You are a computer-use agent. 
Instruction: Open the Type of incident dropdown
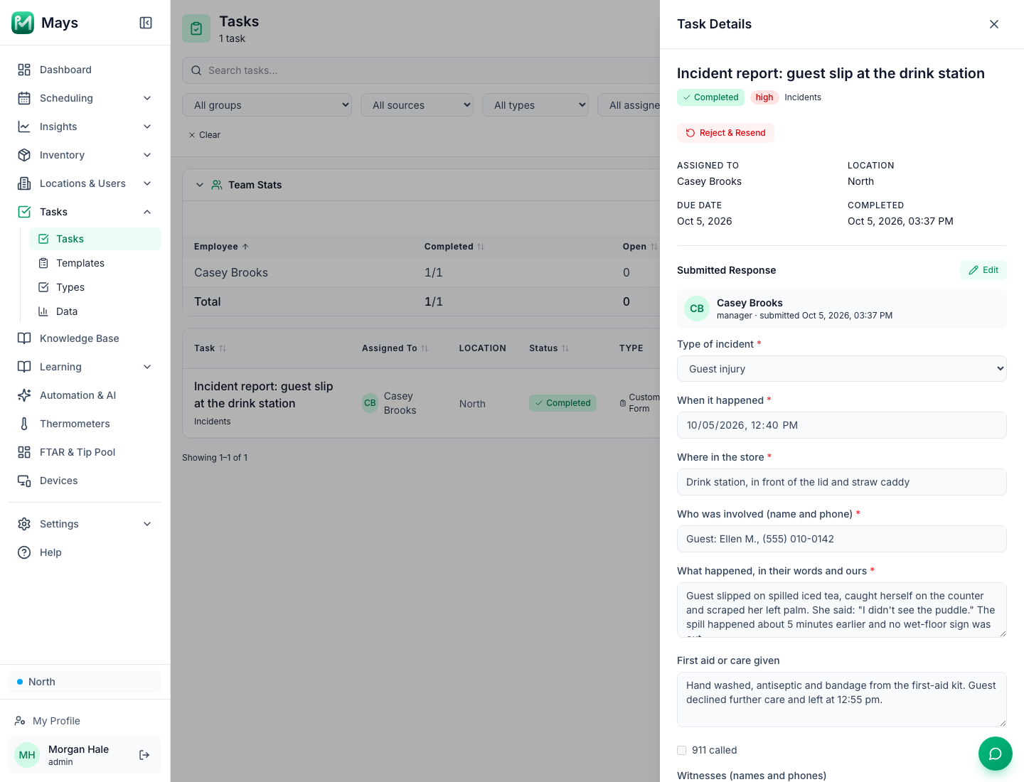tap(842, 369)
